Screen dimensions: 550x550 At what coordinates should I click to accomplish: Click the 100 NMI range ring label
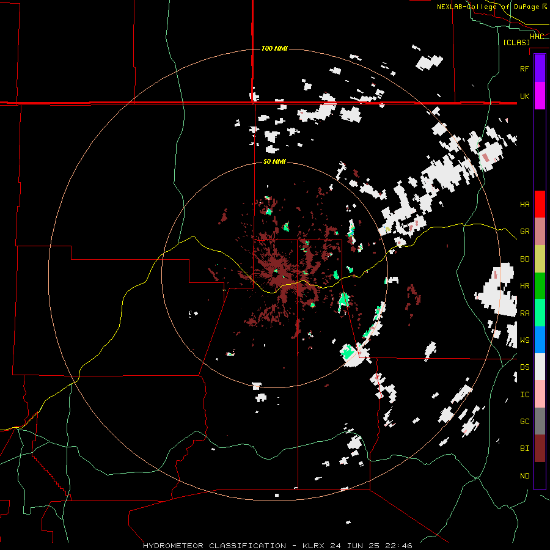[274, 48]
